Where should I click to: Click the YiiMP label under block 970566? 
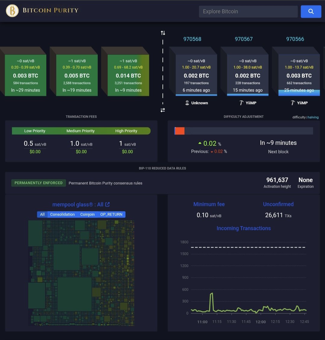point(302,103)
